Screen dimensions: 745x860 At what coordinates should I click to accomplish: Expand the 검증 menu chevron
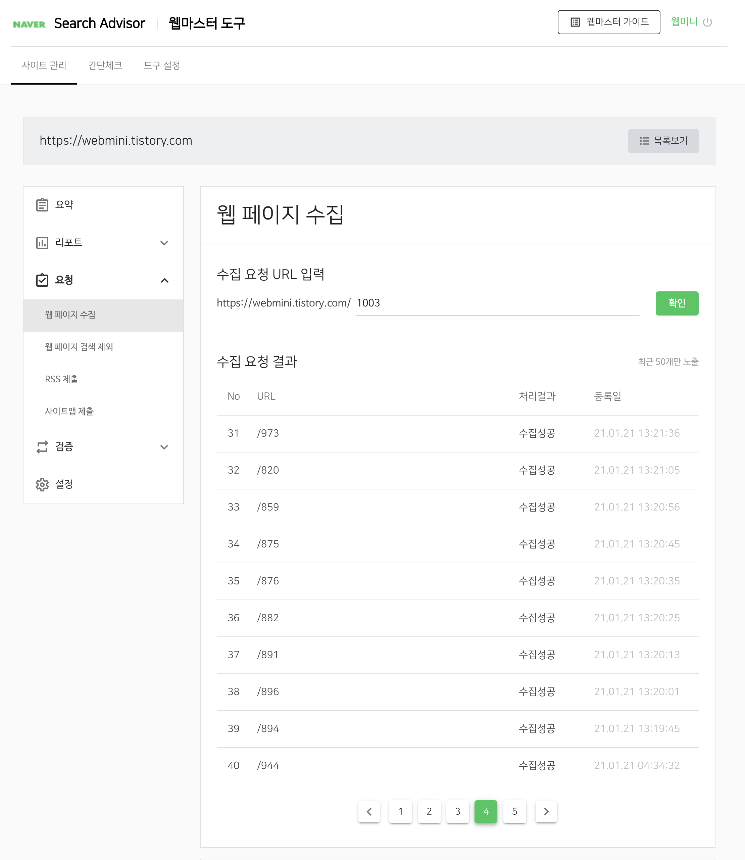pos(164,447)
